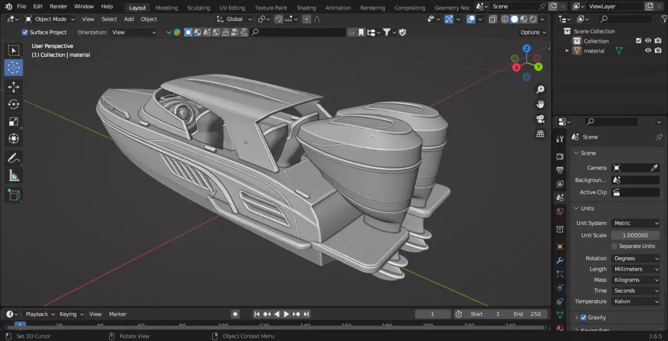Activate the Annotate pencil tool
Image resolution: width=668 pixels, height=341 pixels.
pos(13,158)
